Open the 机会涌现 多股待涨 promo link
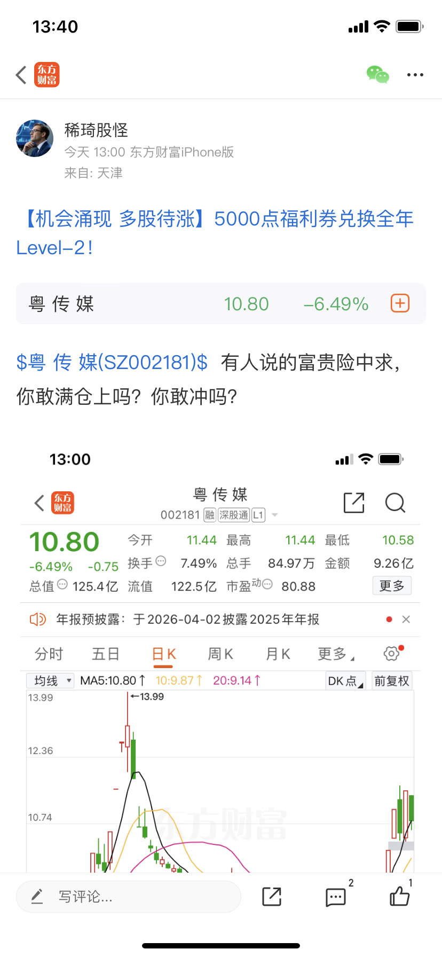The image size is (442, 957). tap(215, 233)
